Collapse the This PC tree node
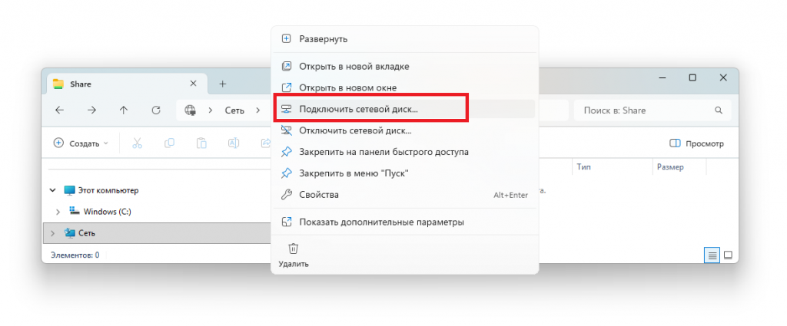787x326 pixels. point(53,190)
